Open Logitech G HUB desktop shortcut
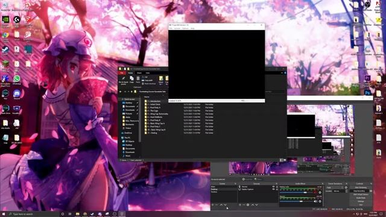Screen dimensions: 386x217 click(17, 20)
